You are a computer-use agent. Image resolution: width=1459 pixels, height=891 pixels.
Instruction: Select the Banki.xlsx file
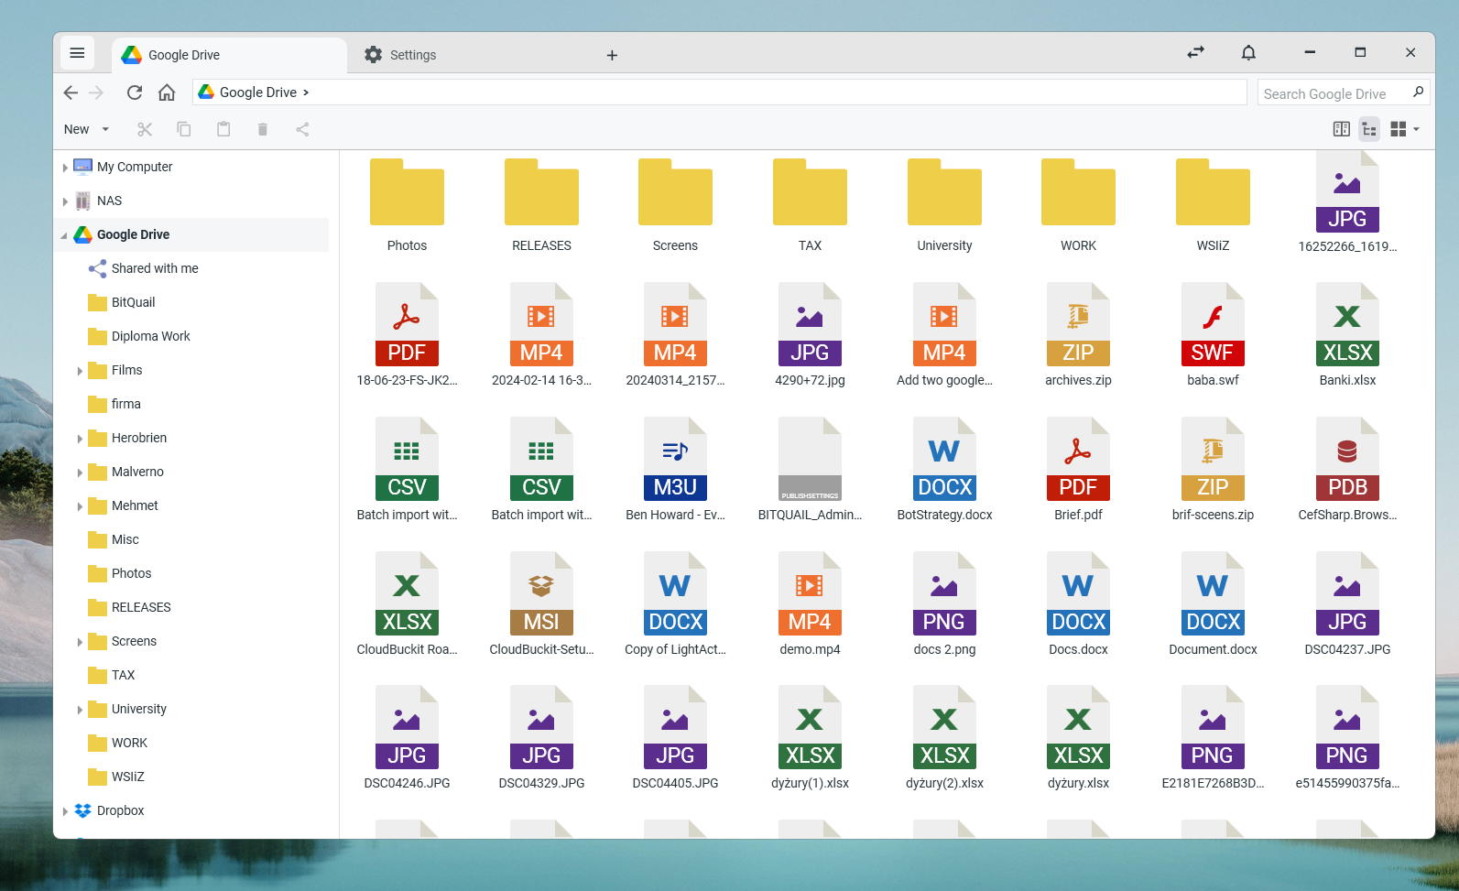(1347, 335)
